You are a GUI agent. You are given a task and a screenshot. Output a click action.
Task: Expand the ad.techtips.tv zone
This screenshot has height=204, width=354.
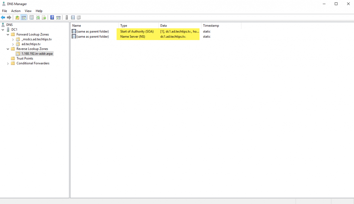13,44
